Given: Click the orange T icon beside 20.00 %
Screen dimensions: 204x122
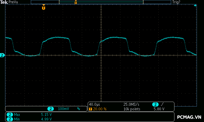Looking at the screenshot, I should [90, 109].
